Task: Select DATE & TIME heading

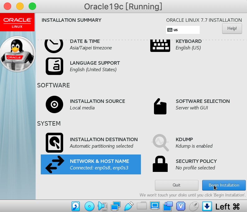Action: (85, 41)
